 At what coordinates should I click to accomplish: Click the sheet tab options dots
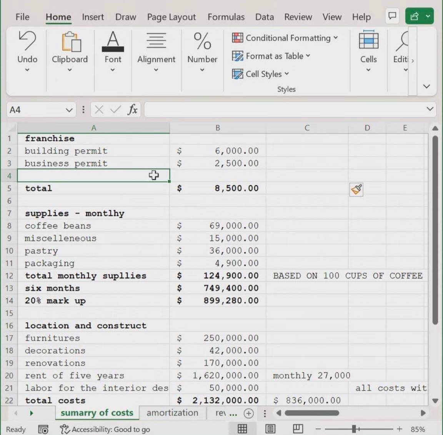(x=265, y=413)
